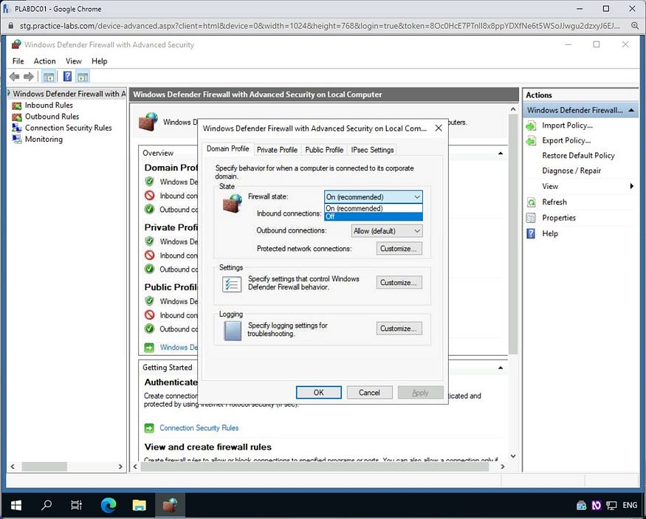646x519 pixels.
Task: Click the Export Policy icon in Actions
Action: point(531,141)
